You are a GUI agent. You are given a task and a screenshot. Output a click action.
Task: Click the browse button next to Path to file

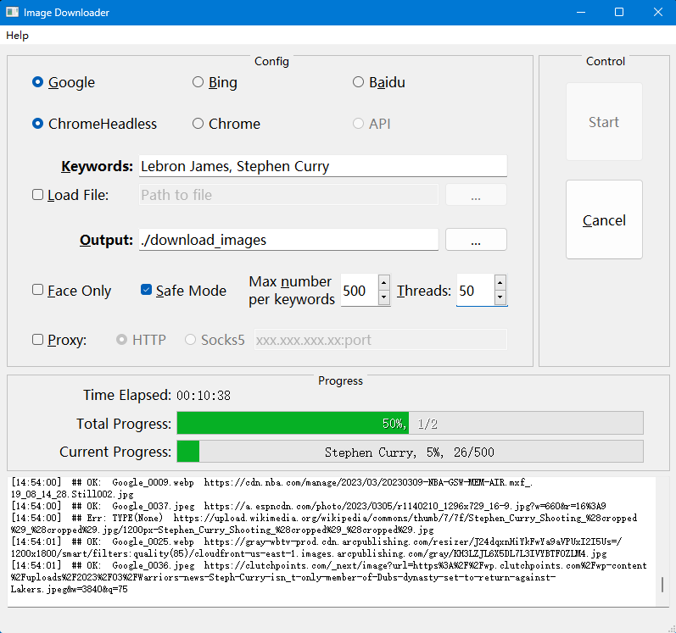[476, 195]
